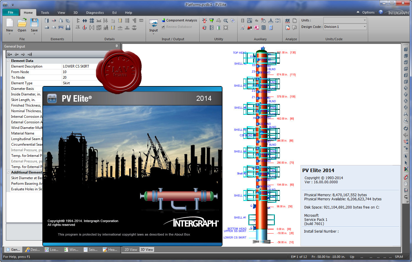The width and height of the screenshot is (412, 262).
Task: Open the Seis... bottom panel tab
Action: [x=91, y=250]
